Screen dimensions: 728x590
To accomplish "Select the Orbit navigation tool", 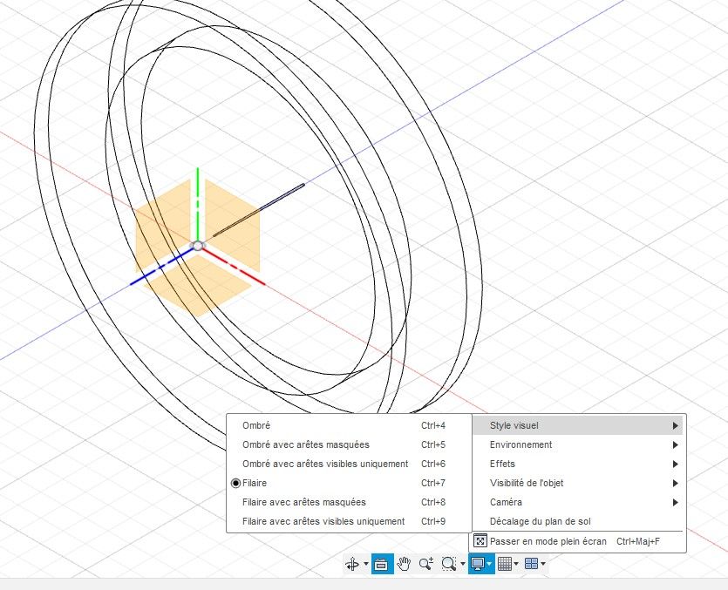I will point(352,564).
